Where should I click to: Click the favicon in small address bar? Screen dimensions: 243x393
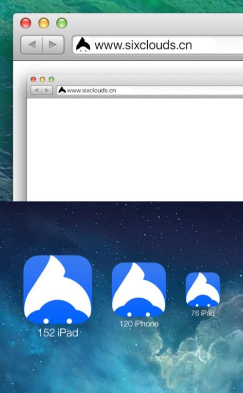62,90
